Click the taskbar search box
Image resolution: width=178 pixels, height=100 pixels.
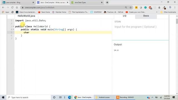[29, 97]
